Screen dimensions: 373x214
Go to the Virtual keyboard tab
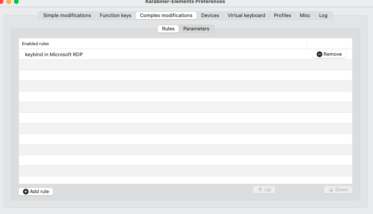246,16
